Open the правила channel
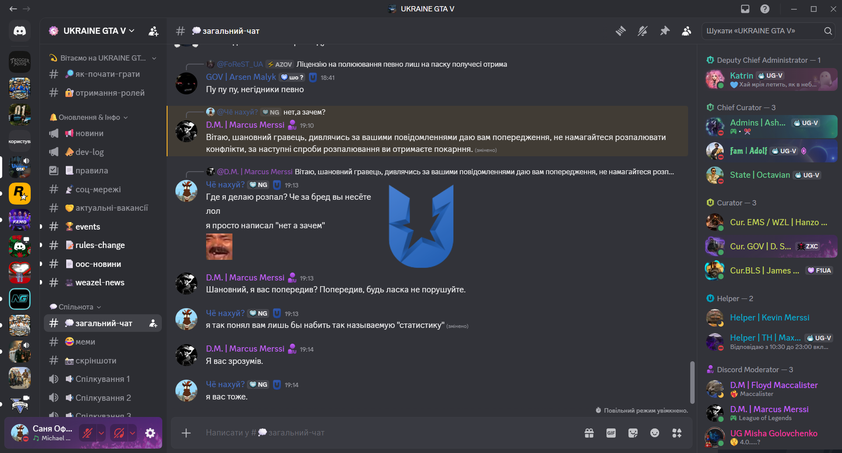 tap(103, 171)
